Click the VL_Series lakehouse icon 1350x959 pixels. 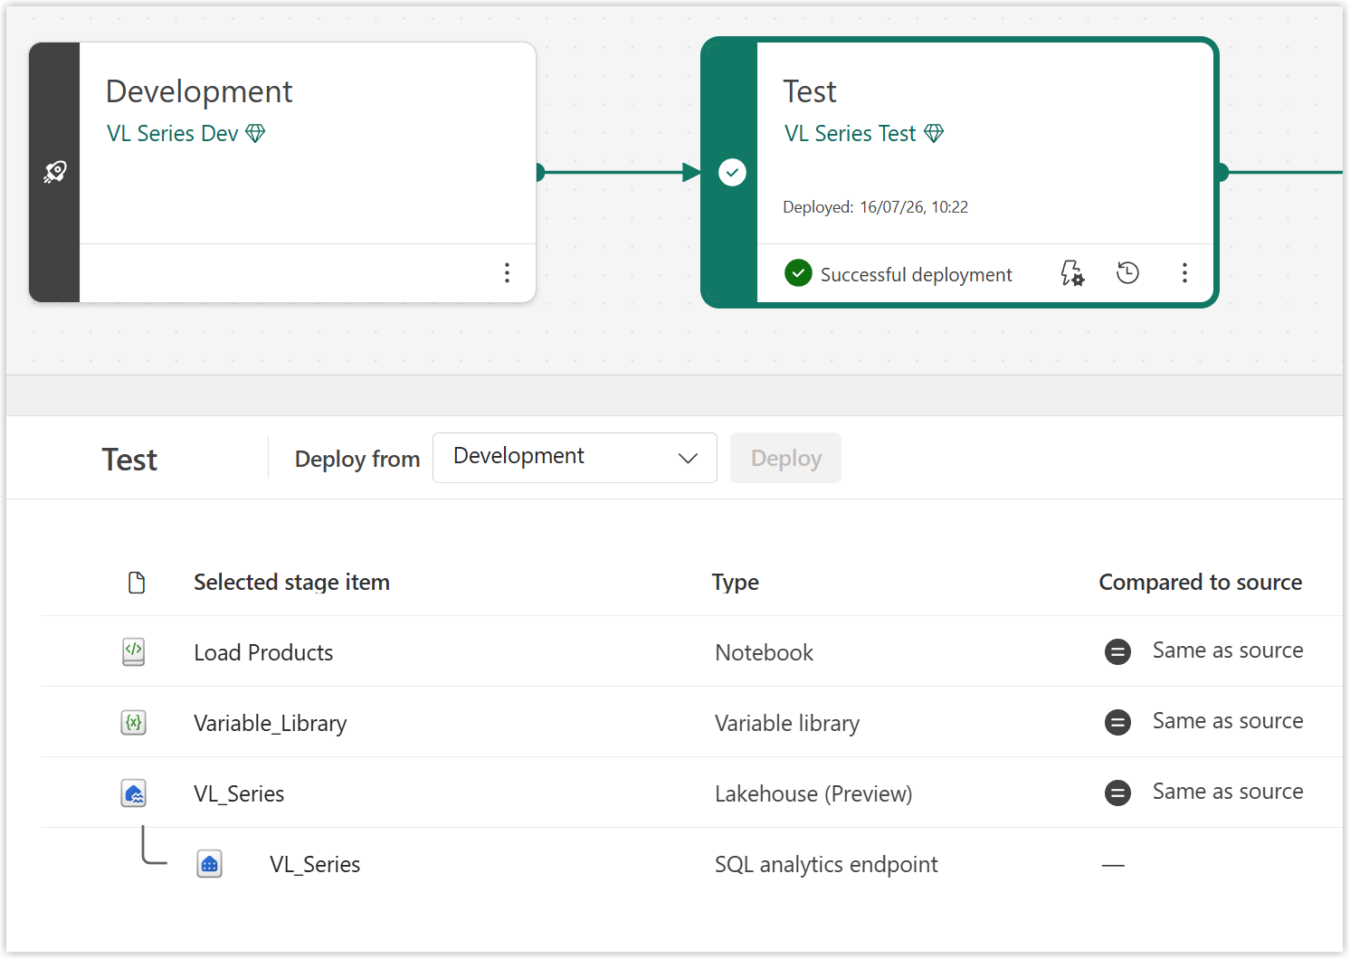(134, 793)
